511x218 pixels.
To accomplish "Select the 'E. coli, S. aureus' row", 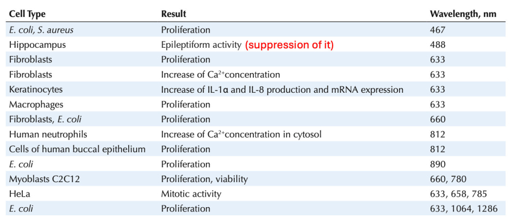I will [x=255, y=30].
